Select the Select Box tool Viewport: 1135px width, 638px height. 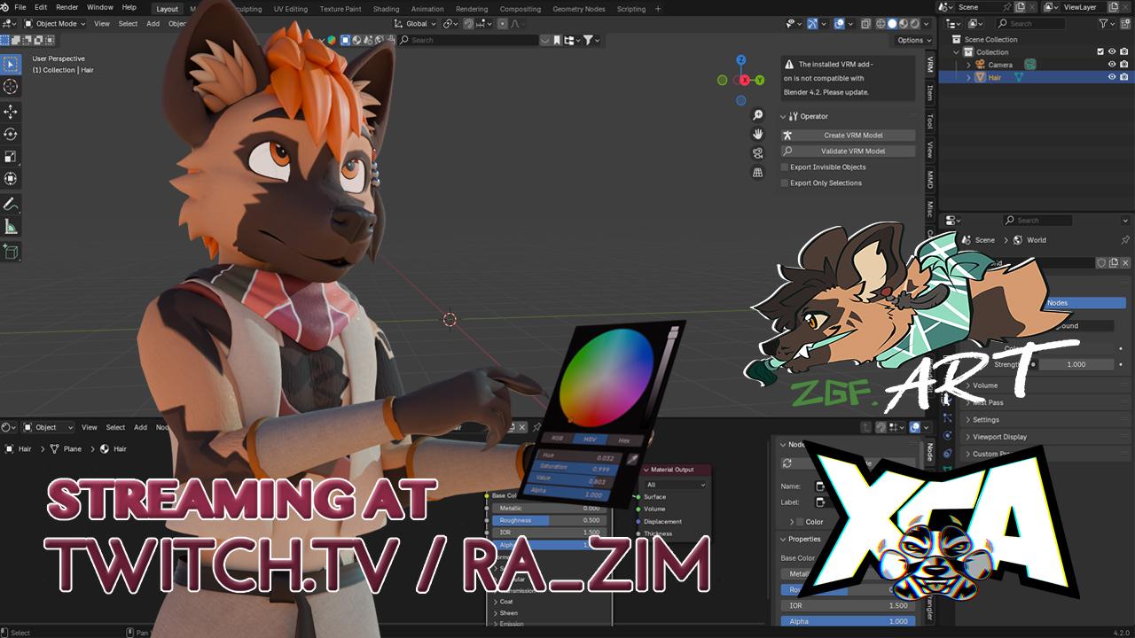11,64
